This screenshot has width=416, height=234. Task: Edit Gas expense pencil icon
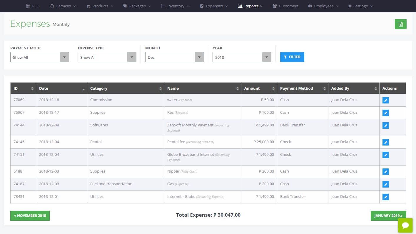tap(386, 184)
